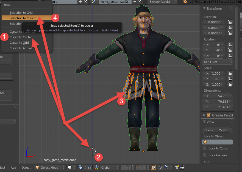Click the Lock to Object selection field

point(217,142)
